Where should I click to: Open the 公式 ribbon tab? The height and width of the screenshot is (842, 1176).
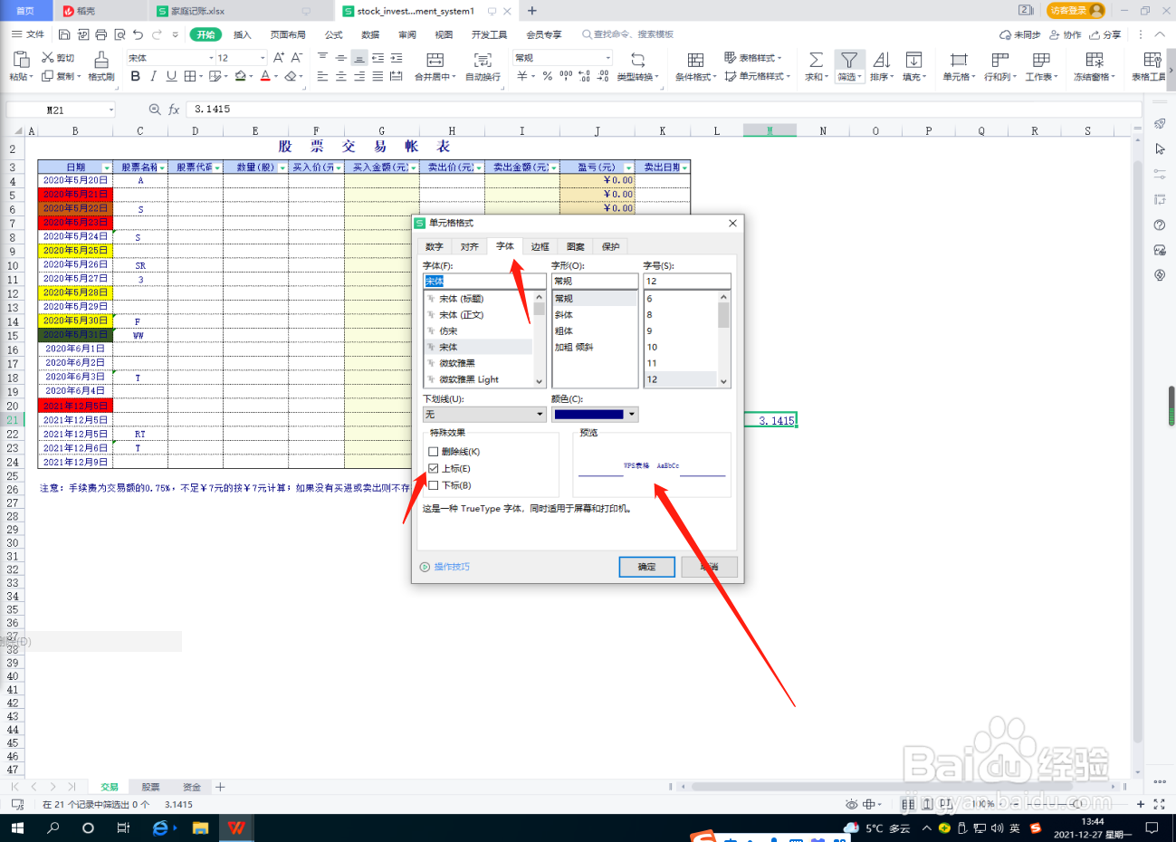(334, 34)
